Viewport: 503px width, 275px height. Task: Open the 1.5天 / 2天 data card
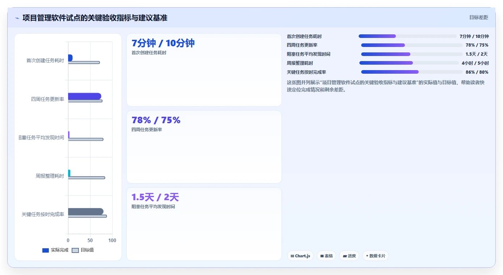(204, 224)
